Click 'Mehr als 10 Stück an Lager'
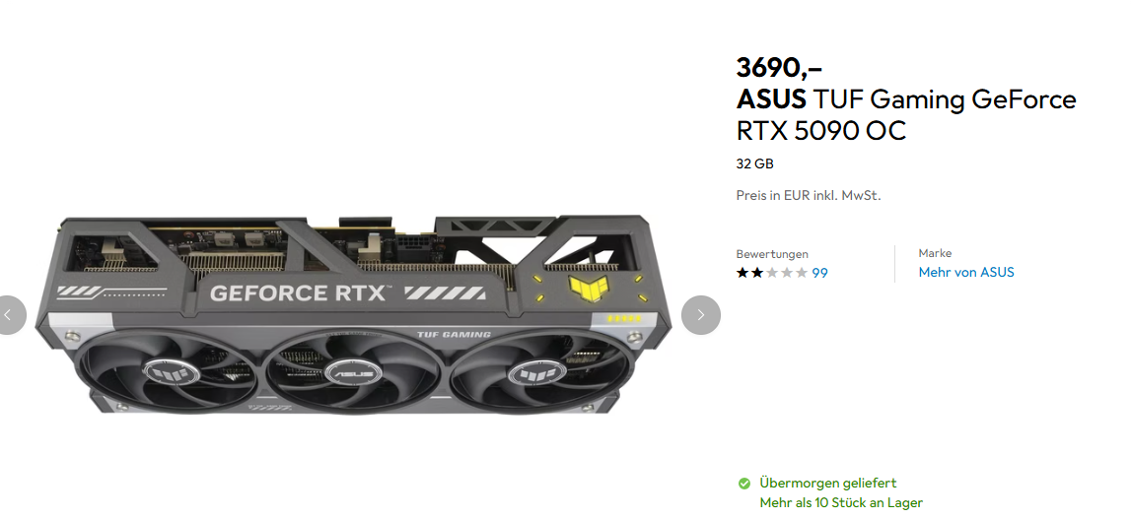Screen dimensions: 1131x519 841,503
